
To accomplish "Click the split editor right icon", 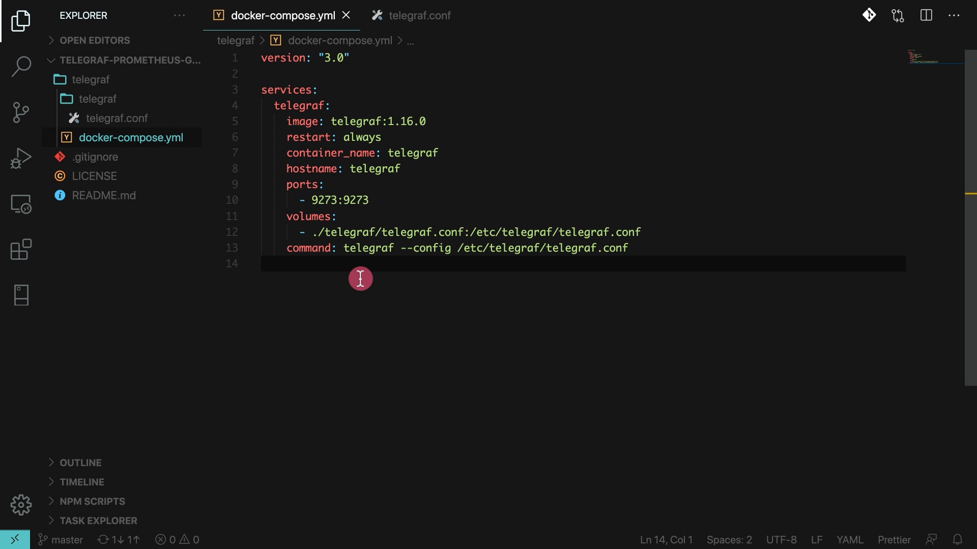I will [926, 15].
